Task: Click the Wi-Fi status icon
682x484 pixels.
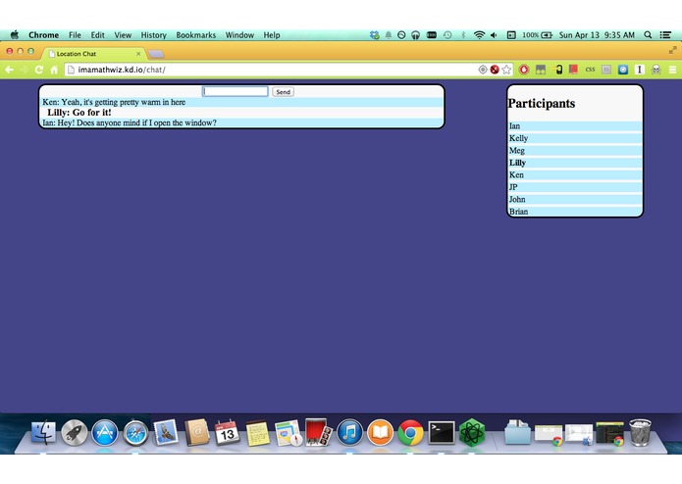Action: pyautogui.click(x=479, y=35)
